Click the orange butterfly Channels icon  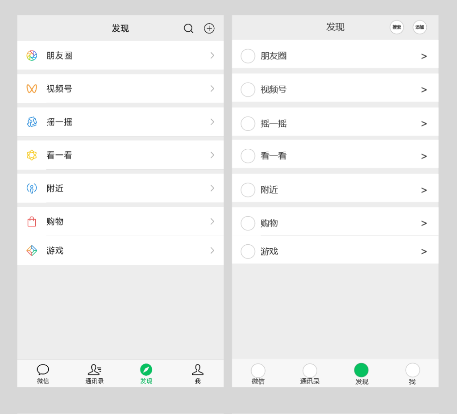pos(32,89)
